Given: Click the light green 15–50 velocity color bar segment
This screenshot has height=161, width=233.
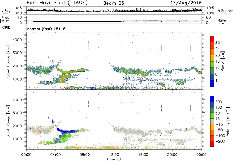Looking at the screenshot, I should click(x=212, y=116).
